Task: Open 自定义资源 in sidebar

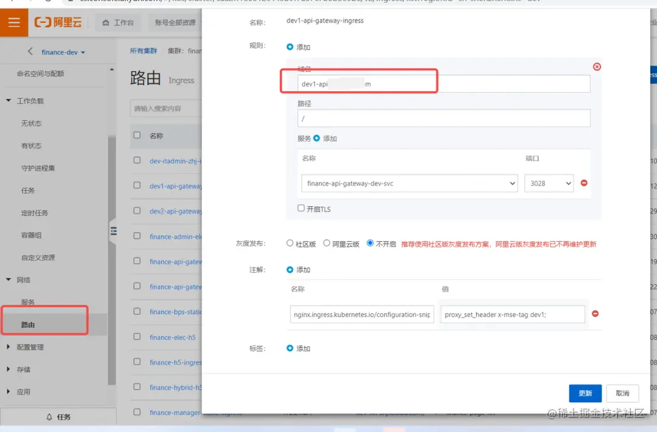Action: click(38, 258)
